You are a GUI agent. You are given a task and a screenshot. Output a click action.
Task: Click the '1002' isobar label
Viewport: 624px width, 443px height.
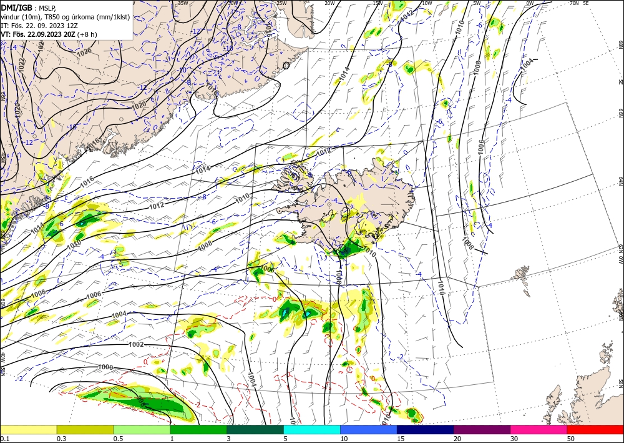coord(136,344)
